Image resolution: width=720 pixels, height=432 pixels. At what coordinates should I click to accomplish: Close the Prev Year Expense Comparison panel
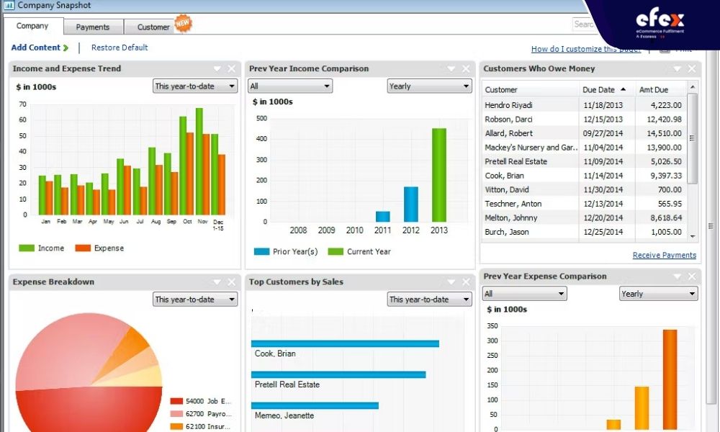click(692, 276)
